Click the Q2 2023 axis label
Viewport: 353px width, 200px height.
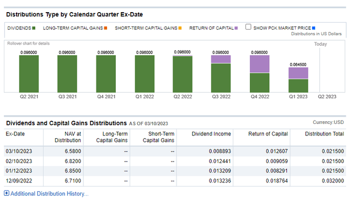(327, 97)
